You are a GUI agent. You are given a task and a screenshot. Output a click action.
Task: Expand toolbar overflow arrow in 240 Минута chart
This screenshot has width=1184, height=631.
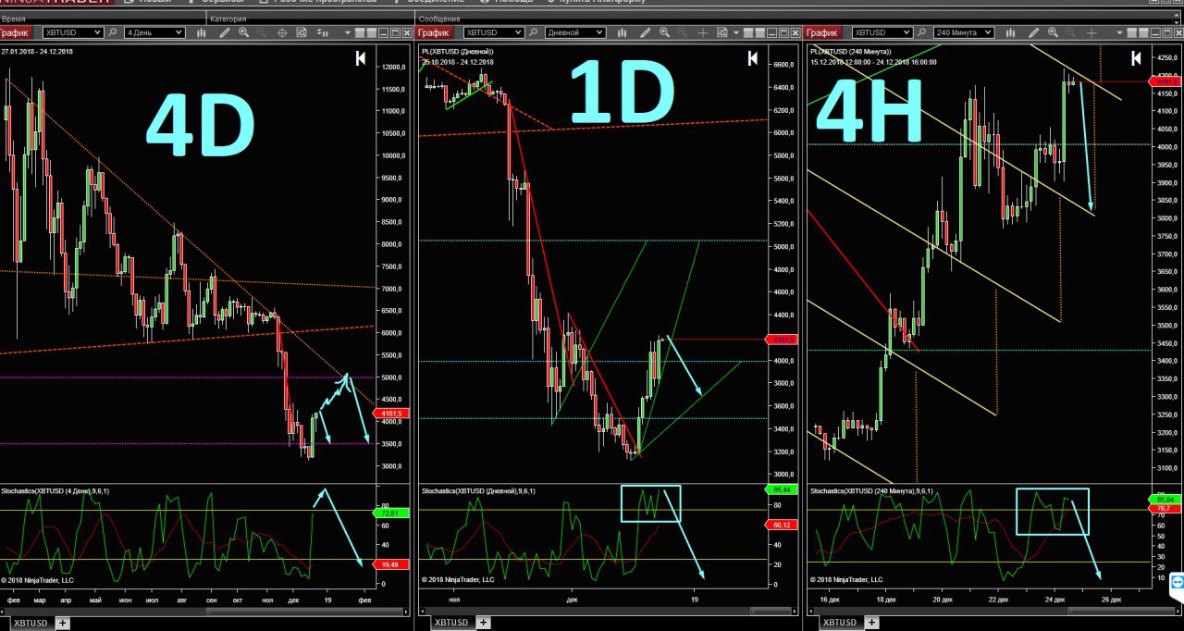1120,32
